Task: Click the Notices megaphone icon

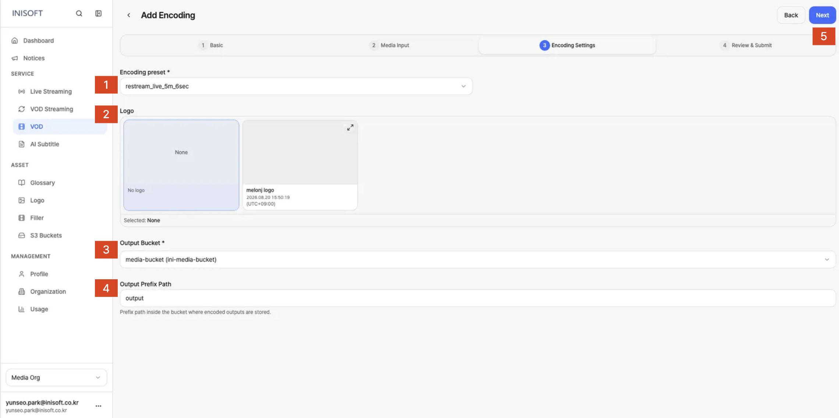Action: tap(15, 58)
